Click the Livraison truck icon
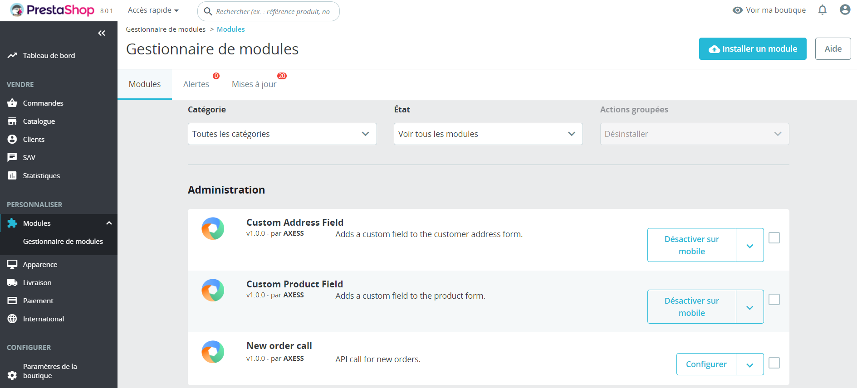The height and width of the screenshot is (388, 857). [12, 283]
